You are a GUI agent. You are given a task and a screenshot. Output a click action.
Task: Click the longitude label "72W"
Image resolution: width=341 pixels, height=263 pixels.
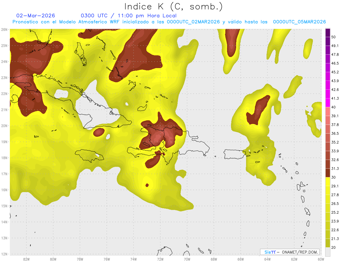(160, 259)
